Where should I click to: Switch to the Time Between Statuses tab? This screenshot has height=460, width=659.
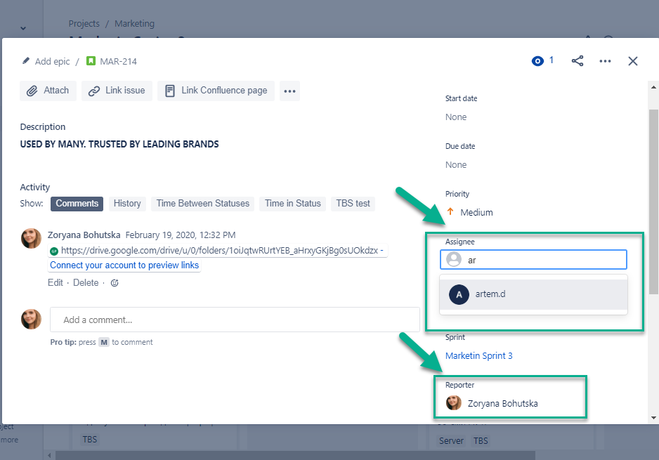click(x=202, y=203)
